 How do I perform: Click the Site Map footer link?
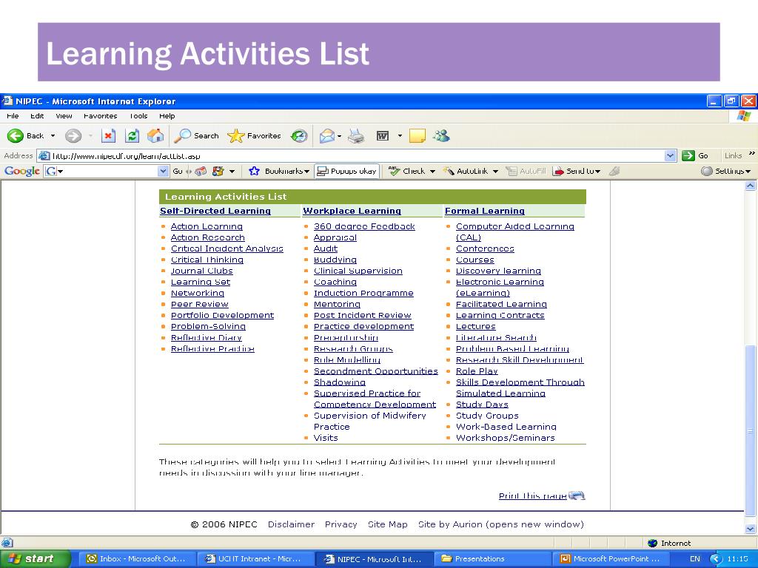pyautogui.click(x=387, y=524)
